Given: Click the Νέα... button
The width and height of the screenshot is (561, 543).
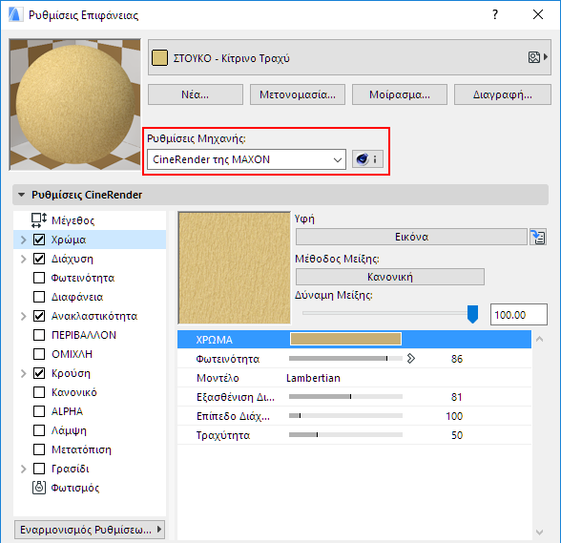Looking at the screenshot, I should [196, 94].
